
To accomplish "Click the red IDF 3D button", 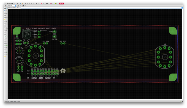I will coord(62,4).
